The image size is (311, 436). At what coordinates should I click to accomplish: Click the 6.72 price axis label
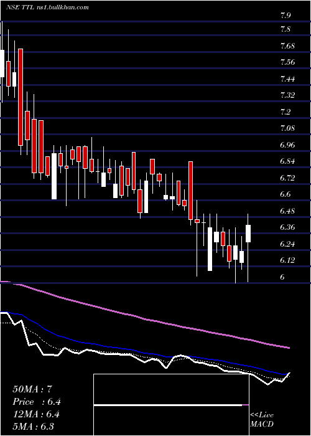[287, 178]
